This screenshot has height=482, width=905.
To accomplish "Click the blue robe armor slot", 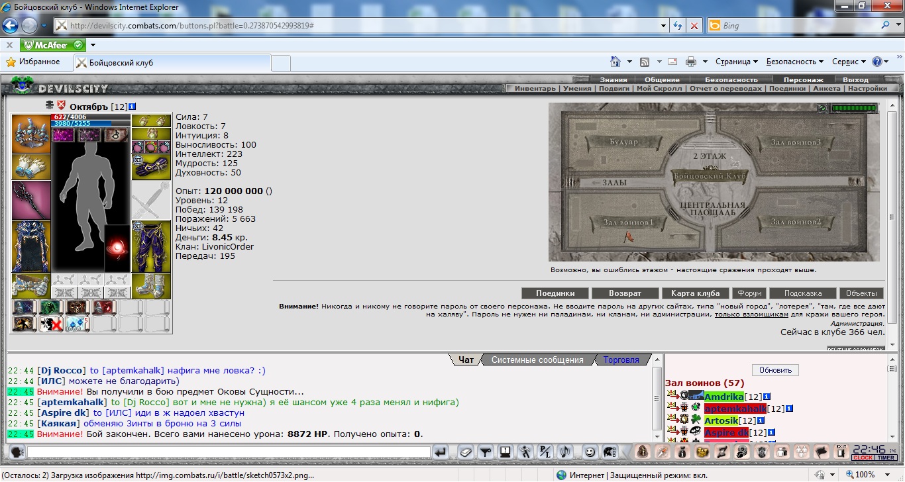I will [31, 246].
